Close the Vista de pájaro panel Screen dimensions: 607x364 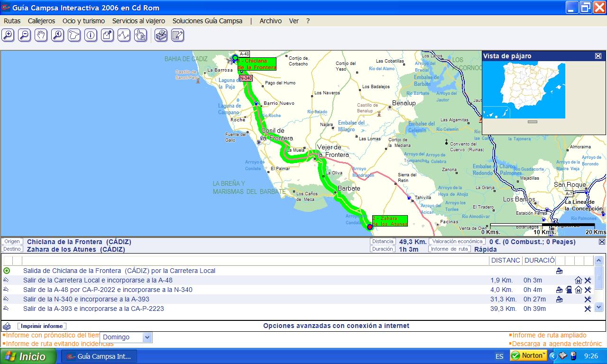pos(598,56)
